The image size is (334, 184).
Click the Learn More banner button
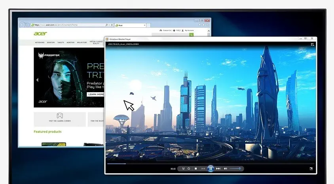coord(96,94)
